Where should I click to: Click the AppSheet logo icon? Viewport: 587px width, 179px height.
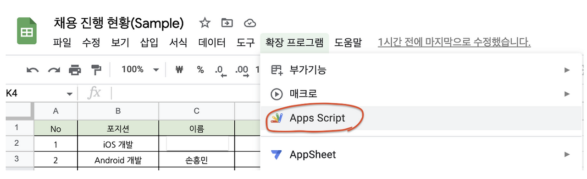277,154
